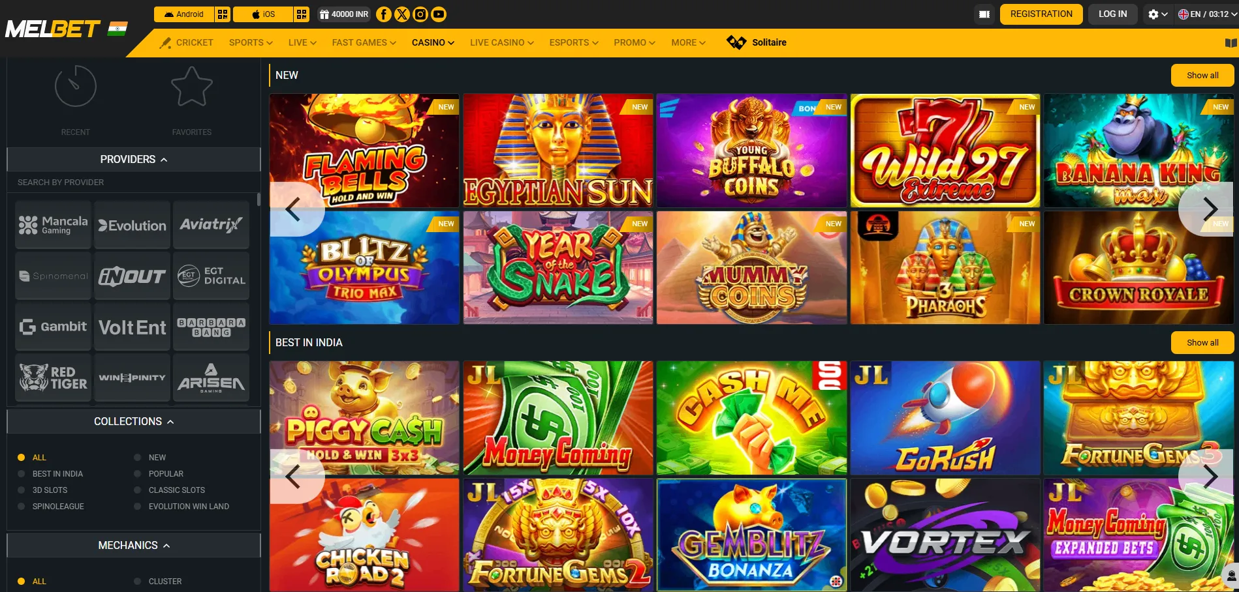Open the Instagram social icon
The width and height of the screenshot is (1239, 592).
point(420,14)
